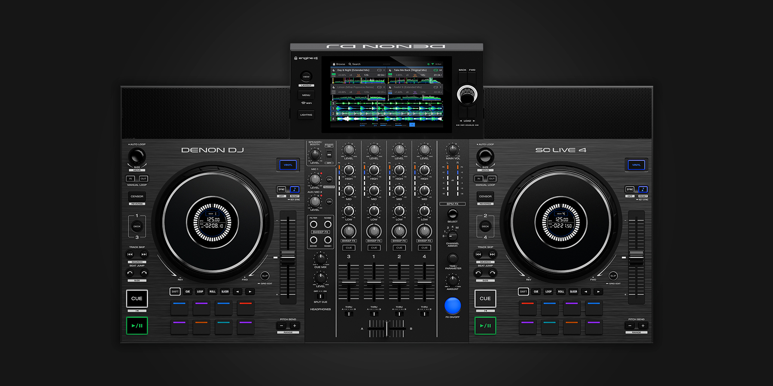Image resolution: width=773 pixels, height=386 pixels.
Task: Activate the Echo sweep FX button
Action: 314,240
